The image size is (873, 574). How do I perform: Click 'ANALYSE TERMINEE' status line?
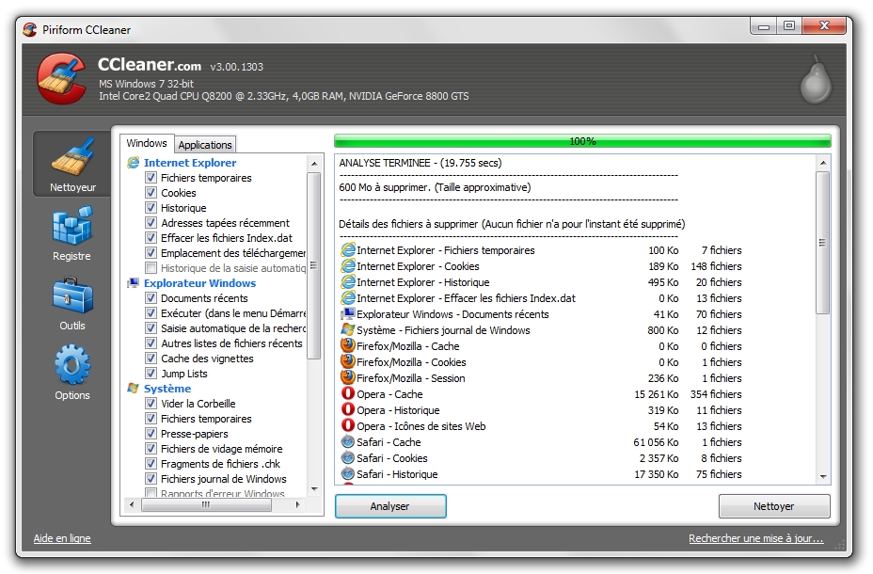[421, 163]
